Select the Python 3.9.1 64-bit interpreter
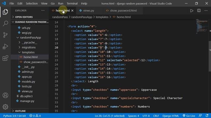Viewport: 211px width, 118px height. [15, 116]
